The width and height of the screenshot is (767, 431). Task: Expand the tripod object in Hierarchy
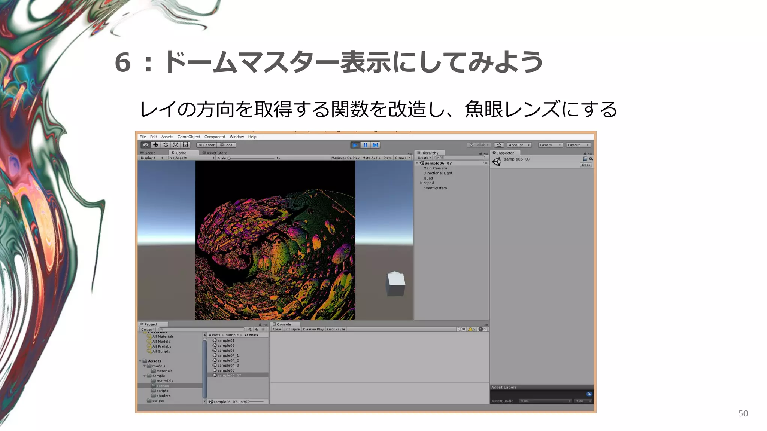[x=421, y=183]
